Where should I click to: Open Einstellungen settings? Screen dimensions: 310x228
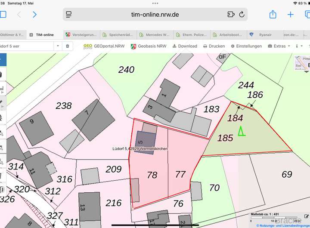[x=246, y=46]
